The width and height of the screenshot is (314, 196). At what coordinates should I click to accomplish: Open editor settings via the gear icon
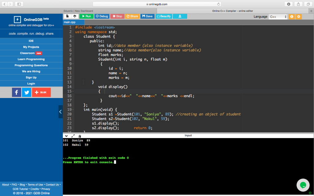point(298,16)
